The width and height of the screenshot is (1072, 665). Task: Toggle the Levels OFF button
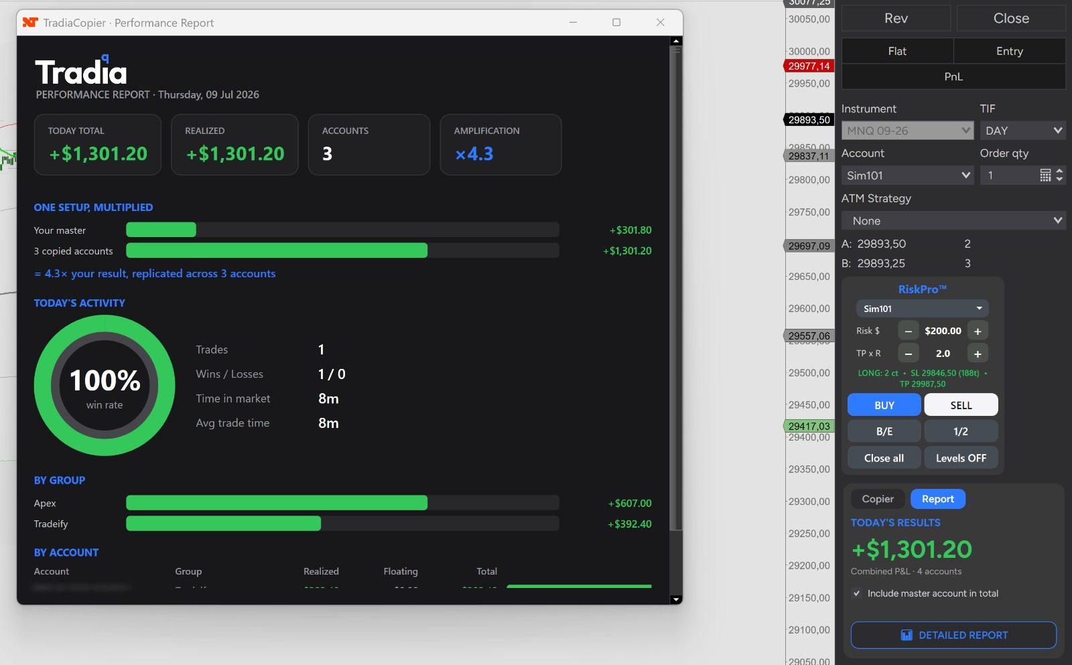(961, 458)
